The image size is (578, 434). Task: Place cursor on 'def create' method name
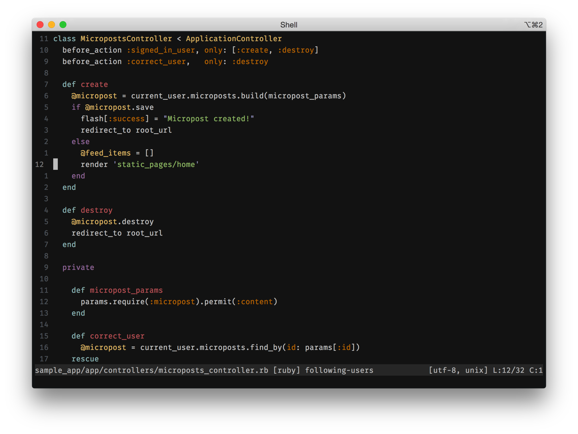point(94,84)
